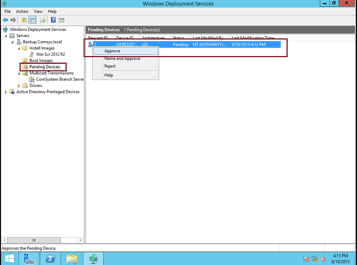Click the Up one level folder icon

coord(24,20)
